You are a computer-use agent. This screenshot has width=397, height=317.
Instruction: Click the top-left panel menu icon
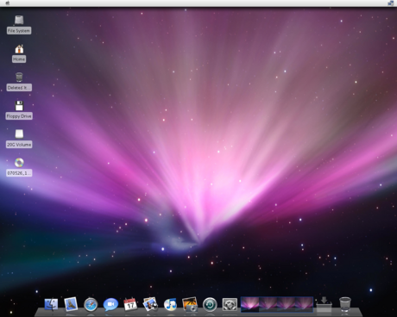pyautogui.click(x=8, y=3)
